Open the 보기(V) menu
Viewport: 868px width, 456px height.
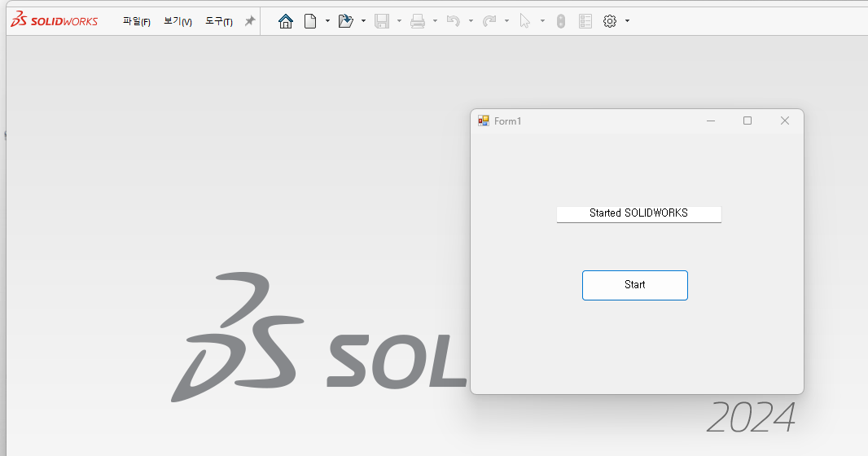pyautogui.click(x=178, y=22)
